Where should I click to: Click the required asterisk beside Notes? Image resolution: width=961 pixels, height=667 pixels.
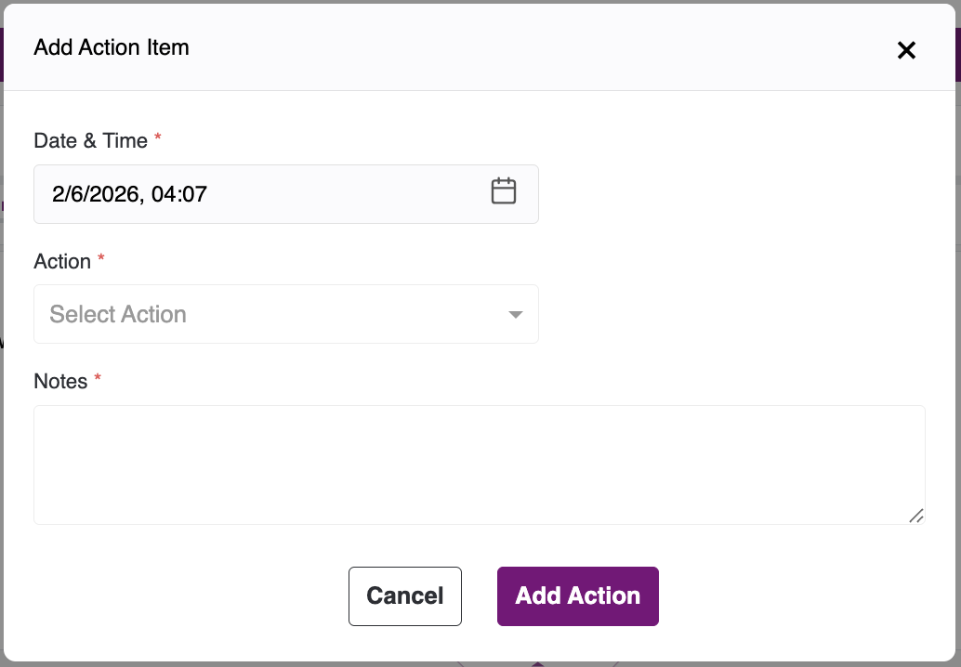coord(98,379)
